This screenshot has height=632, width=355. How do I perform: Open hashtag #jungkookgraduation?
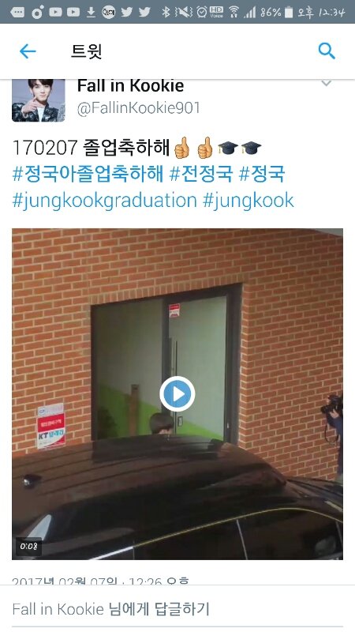104,201
